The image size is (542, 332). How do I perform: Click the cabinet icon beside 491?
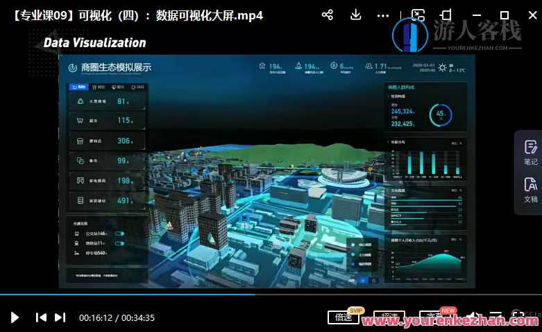click(81, 200)
